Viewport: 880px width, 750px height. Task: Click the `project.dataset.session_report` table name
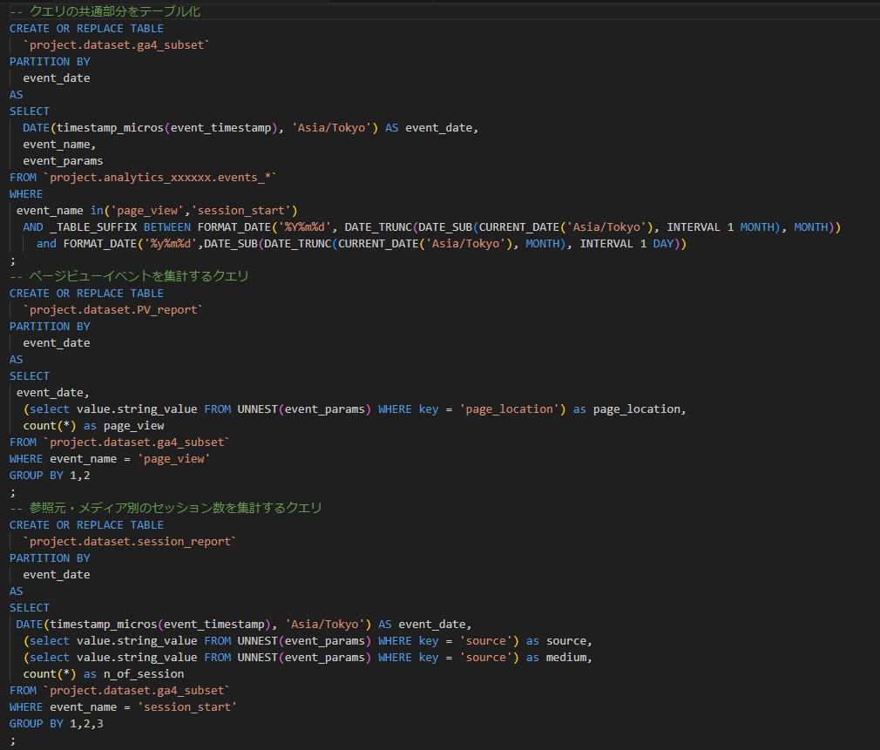point(130,541)
